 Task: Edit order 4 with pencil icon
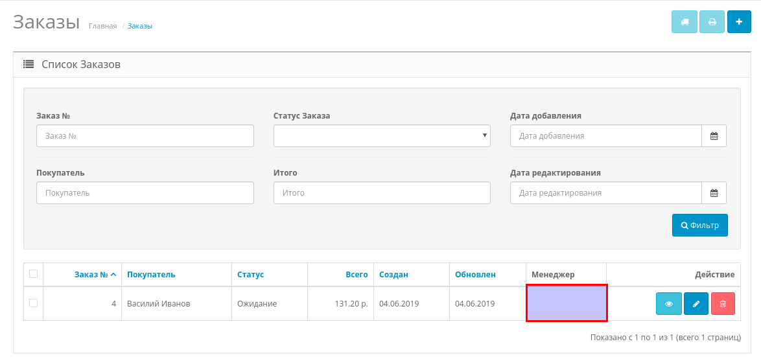click(x=696, y=304)
